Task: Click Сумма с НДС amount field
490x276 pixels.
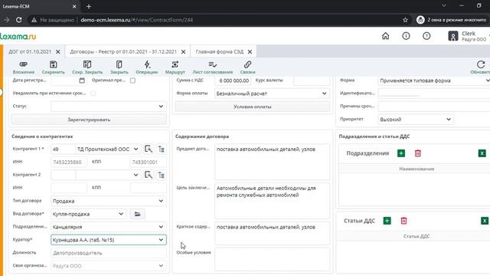Action: (233, 80)
